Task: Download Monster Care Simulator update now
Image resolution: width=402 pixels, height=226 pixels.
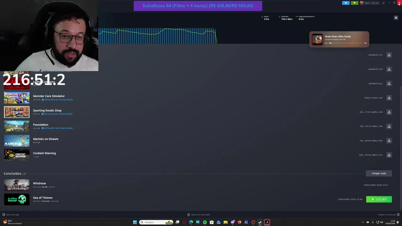Action: 389,98
